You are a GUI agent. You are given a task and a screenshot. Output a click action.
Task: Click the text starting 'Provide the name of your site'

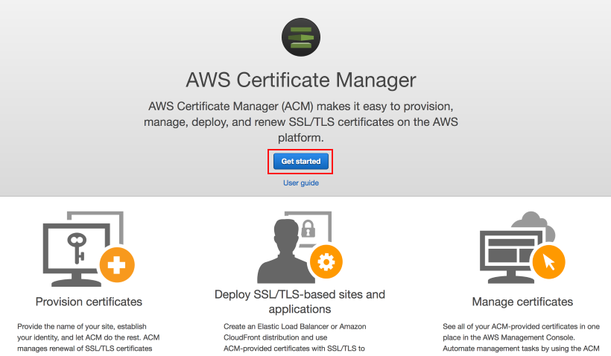coord(89,337)
